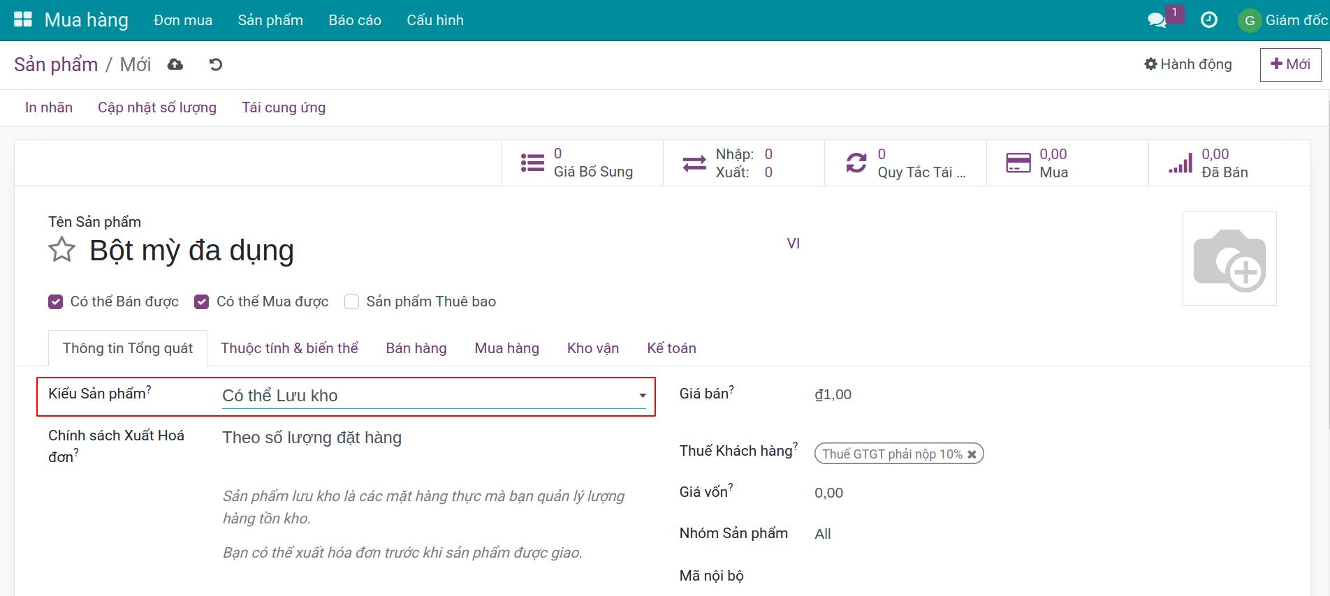Edit the Giá vốn cost field
Image resolution: width=1330 pixels, height=596 pixels.
click(1046, 493)
